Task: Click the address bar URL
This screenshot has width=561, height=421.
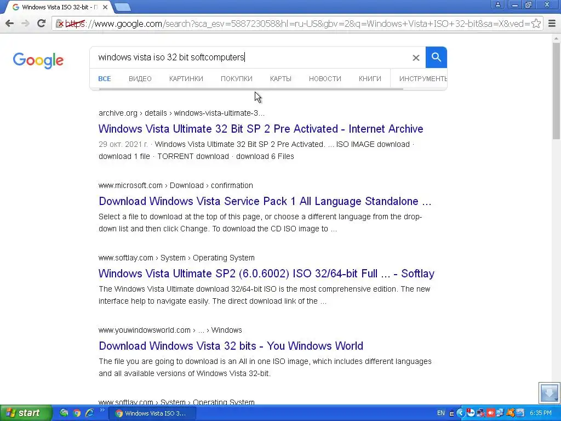Action: (297, 24)
